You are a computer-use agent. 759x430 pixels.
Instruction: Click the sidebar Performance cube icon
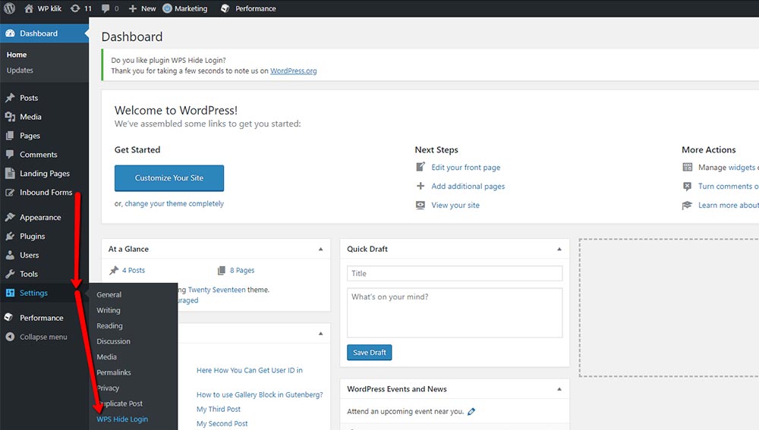[8, 317]
